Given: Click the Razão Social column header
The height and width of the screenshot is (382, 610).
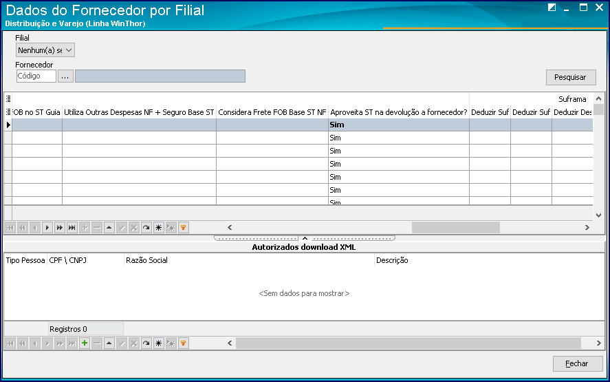Looking at the screenshot, I should pos(249,260).
